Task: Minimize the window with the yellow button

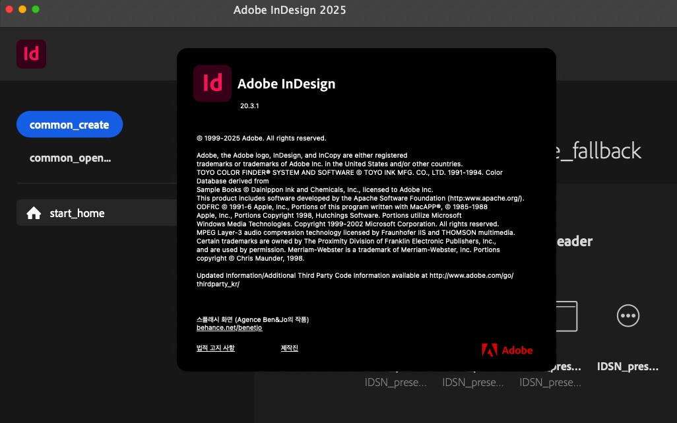Action: point(22,9)
